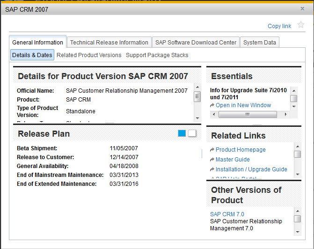Click arrow icon beside Product Homepage
This screenshot has width=314, height=249.
212,149
